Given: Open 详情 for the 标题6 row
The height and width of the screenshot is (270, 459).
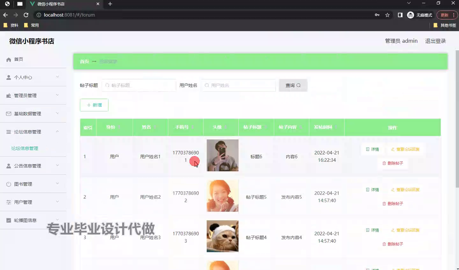Looking at the screenshot, I should tap(372, 149).
